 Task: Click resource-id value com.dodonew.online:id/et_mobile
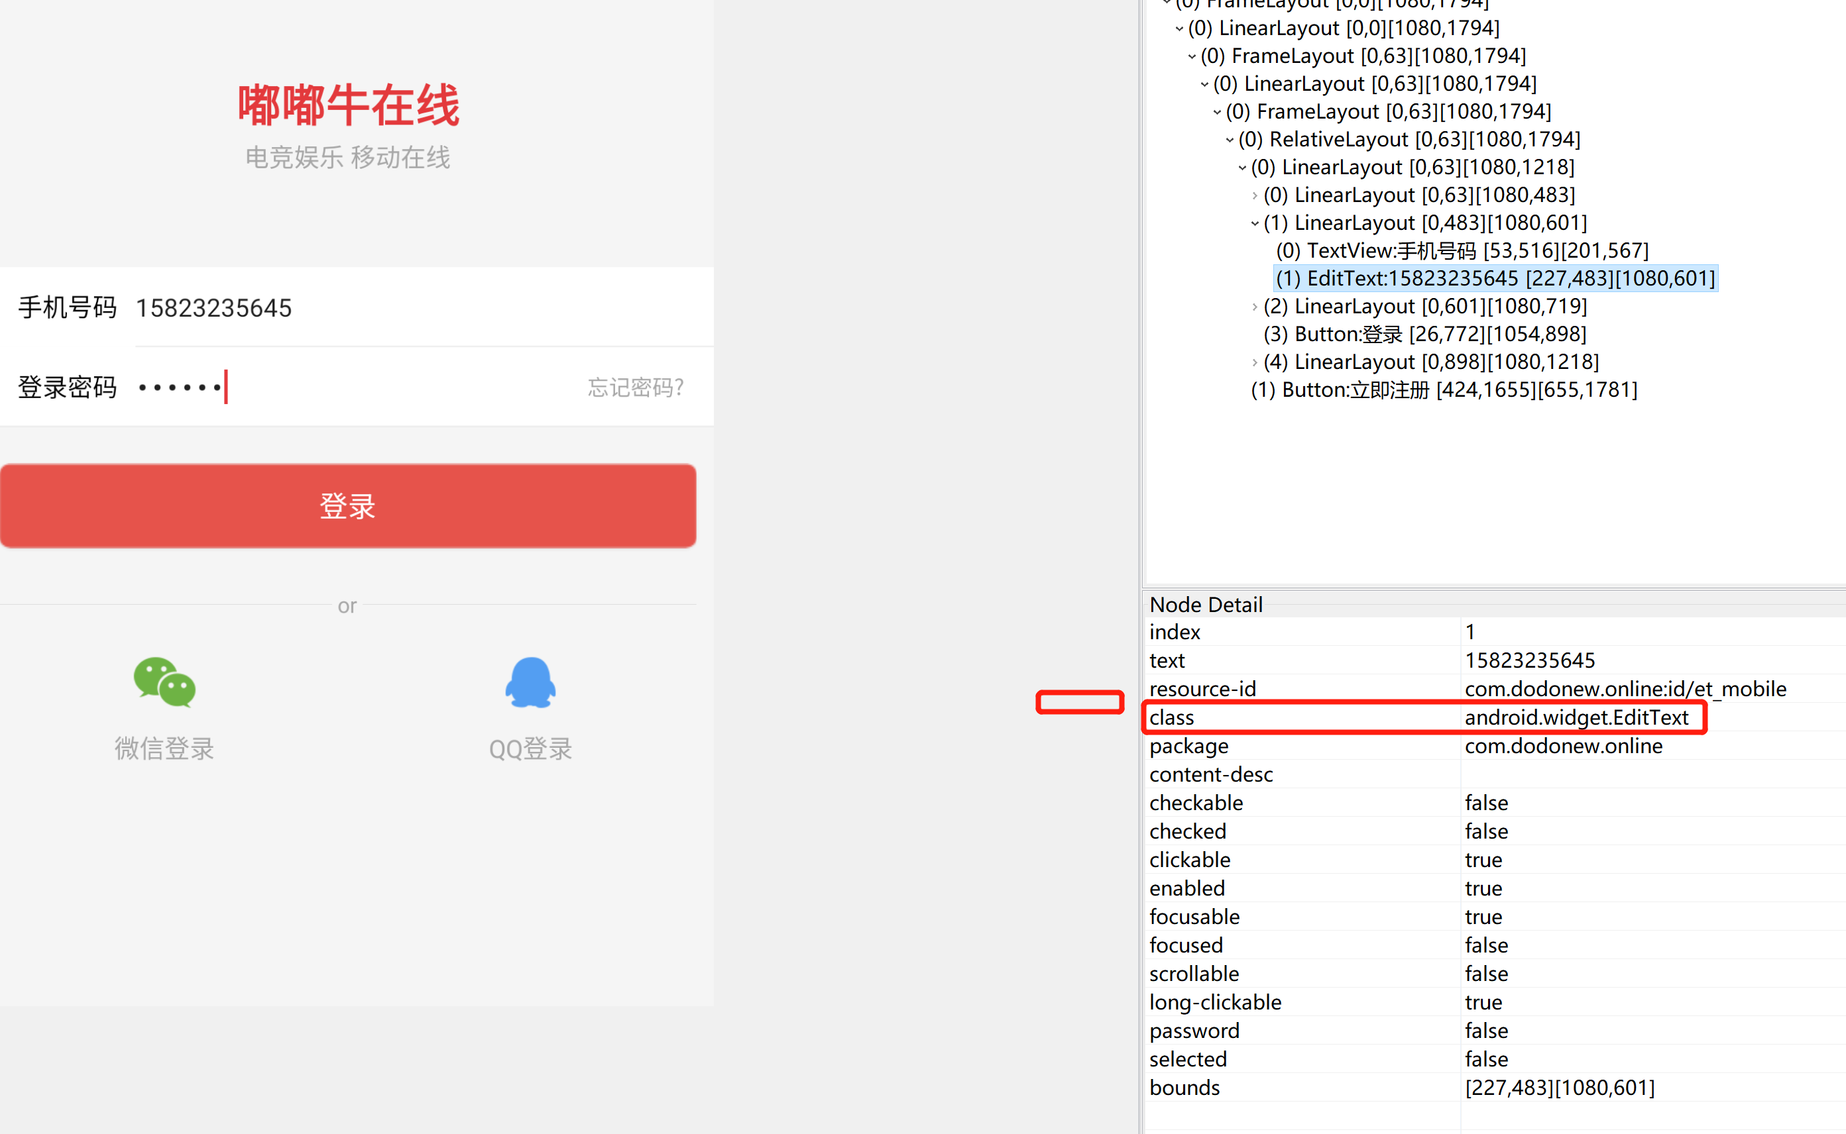(1625, 688)
